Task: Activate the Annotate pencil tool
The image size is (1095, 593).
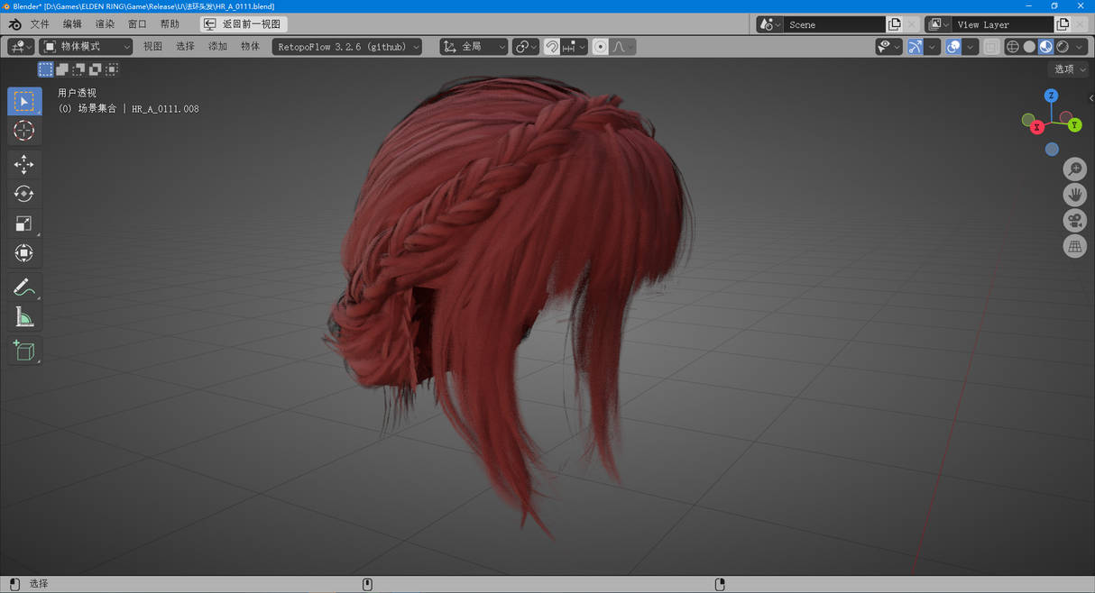Action: 24,287
